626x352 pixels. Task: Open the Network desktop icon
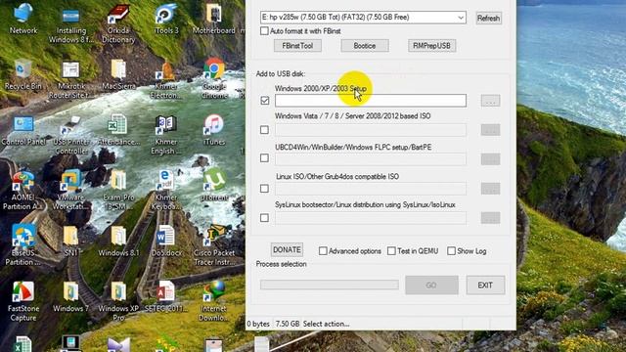pyautogui.click(x=22, y=18)
